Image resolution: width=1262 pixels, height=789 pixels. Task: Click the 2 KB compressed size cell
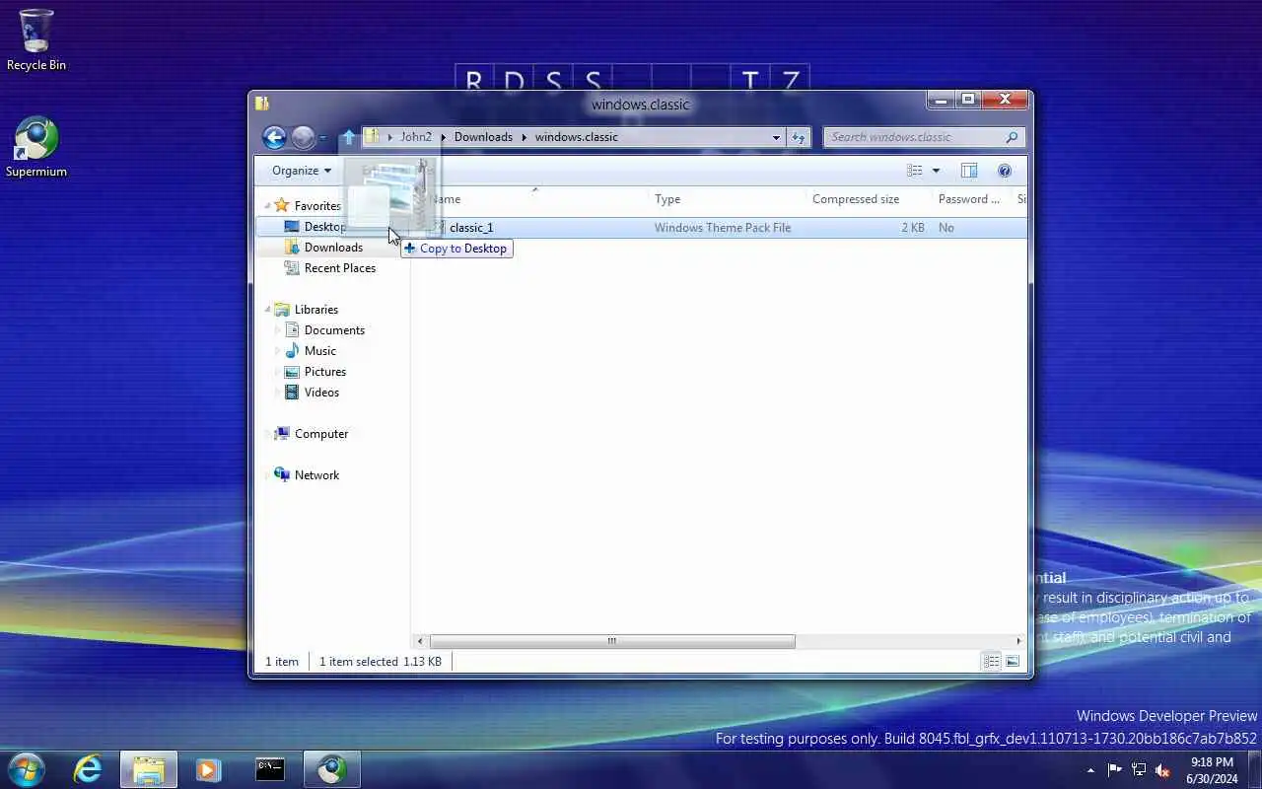[913, 228]
